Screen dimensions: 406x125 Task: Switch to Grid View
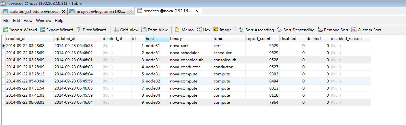click(x=126, y=30)
